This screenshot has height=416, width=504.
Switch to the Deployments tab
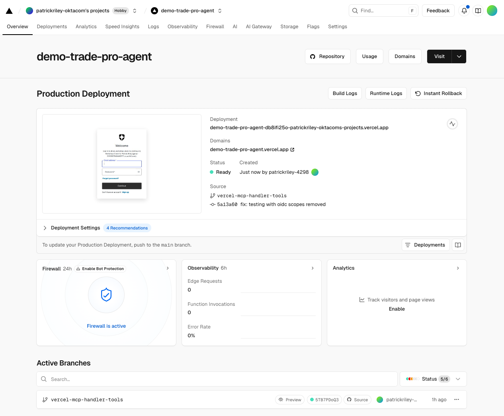click(x=52, y=27)
